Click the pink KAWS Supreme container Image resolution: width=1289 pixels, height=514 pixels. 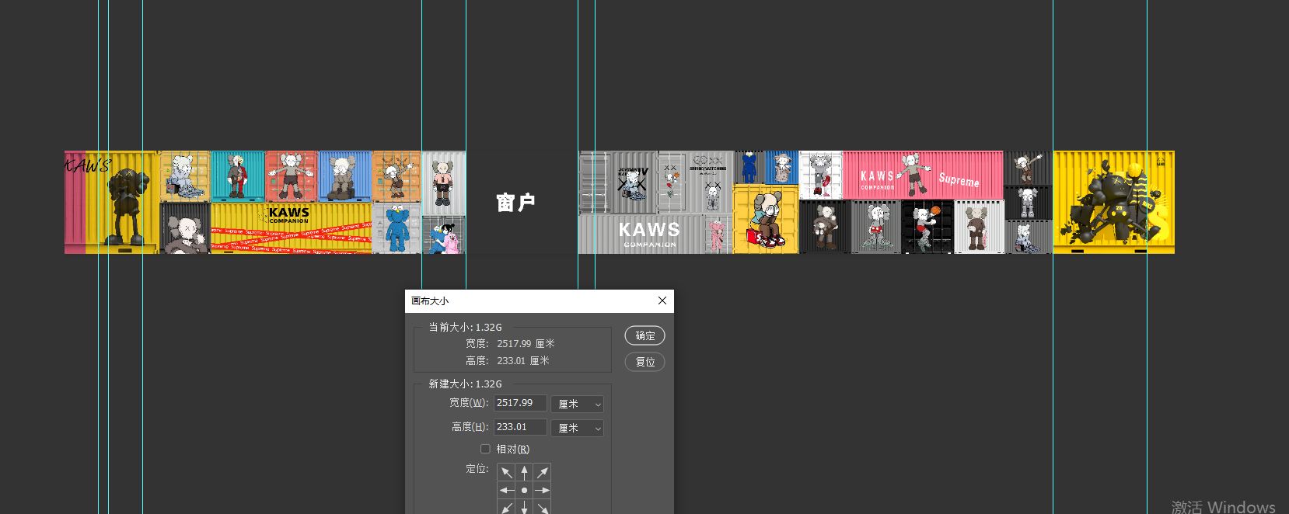[x=923, y=175]
